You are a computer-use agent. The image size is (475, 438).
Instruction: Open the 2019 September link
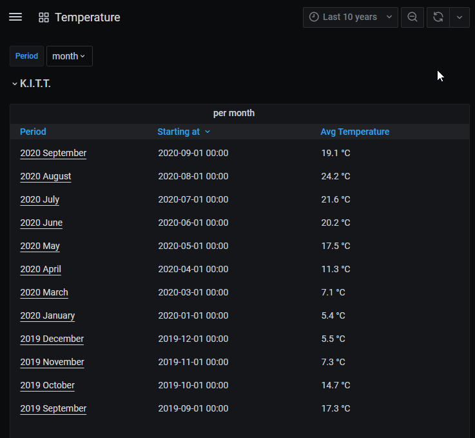53,408
